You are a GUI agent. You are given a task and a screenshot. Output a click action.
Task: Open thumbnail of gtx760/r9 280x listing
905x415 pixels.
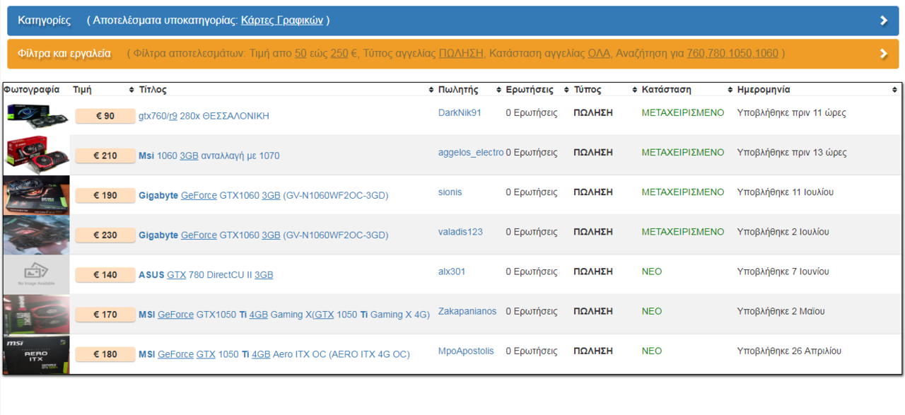36,115
